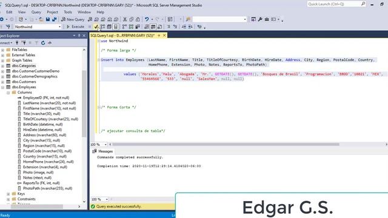
Task: Click the Increase Indent icon
Action: [190, 27]
